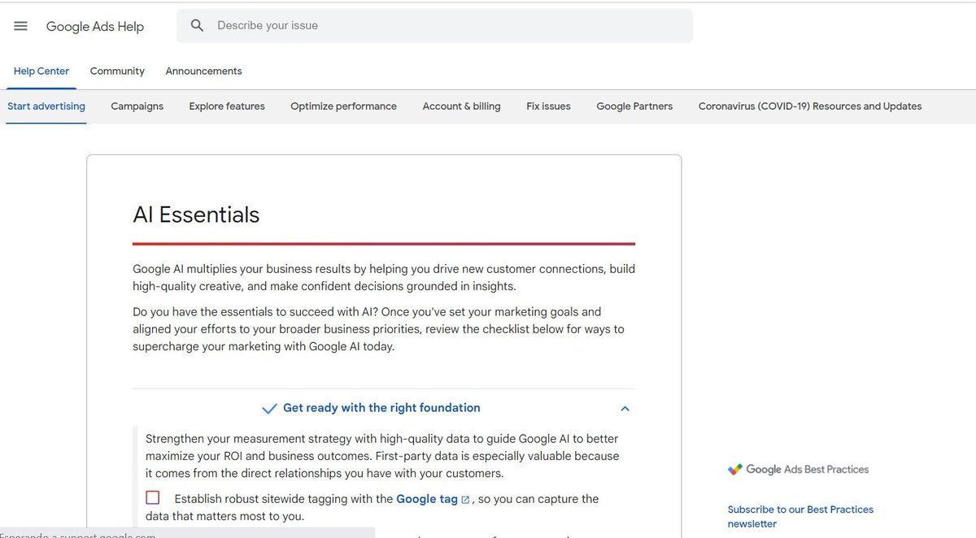
Task: Switch to the Community tab
Action: (x=116, y=71)
